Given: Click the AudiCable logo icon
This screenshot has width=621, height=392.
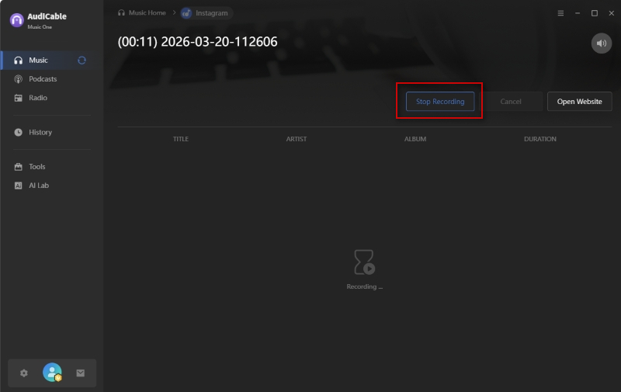Looking at the screenshot, I should tap(16, 20).
